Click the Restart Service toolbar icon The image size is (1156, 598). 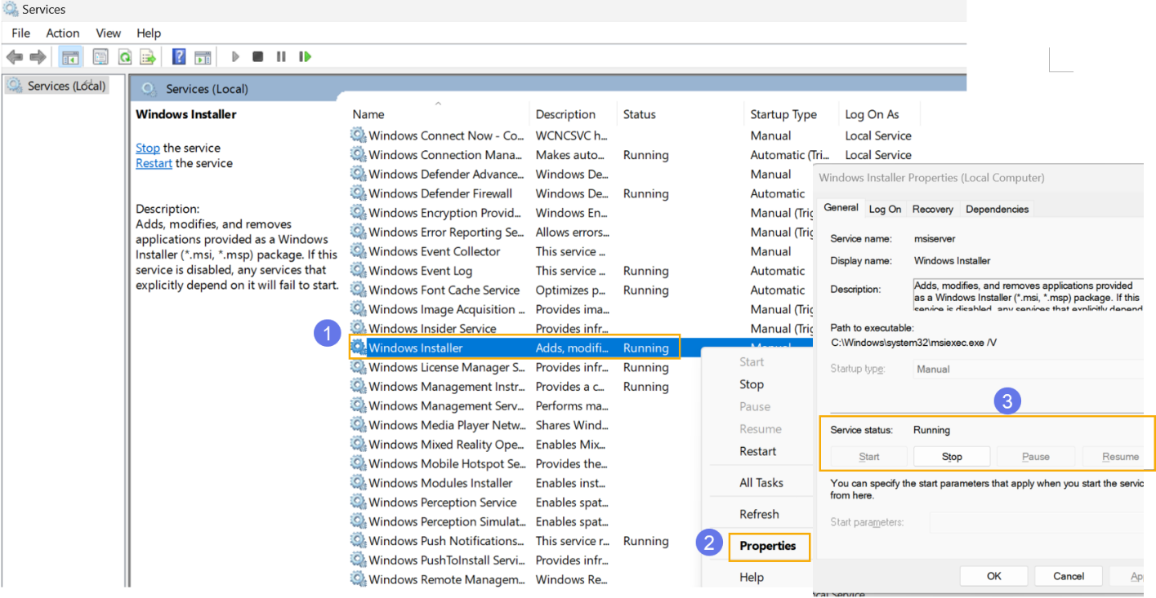306,57
